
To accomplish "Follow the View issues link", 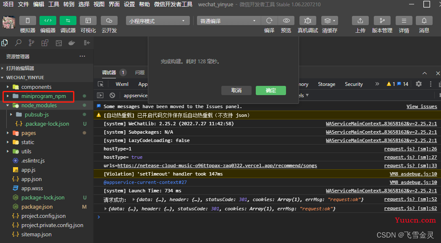I will (422, 106).
